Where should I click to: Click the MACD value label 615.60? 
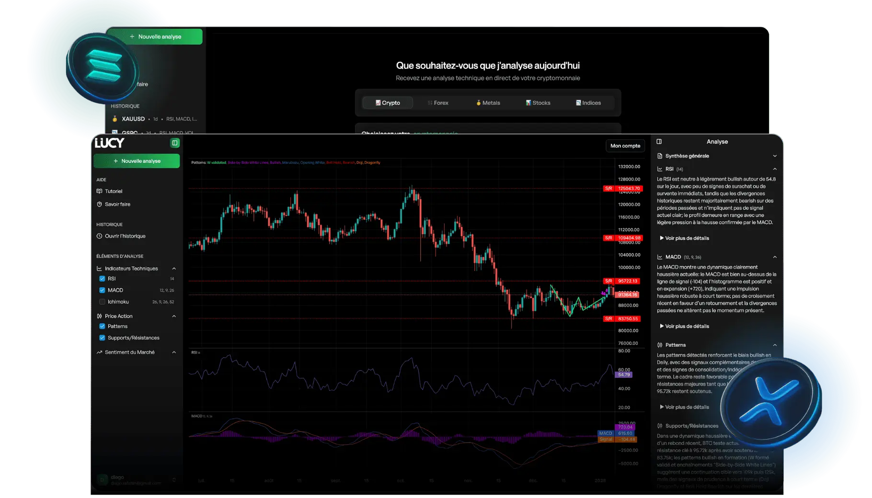625,433
